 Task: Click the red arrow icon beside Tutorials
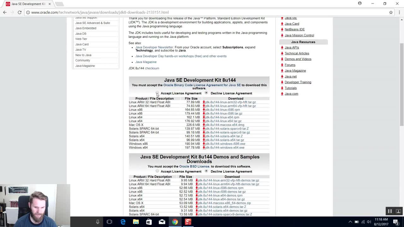click(x=282, y=88)
